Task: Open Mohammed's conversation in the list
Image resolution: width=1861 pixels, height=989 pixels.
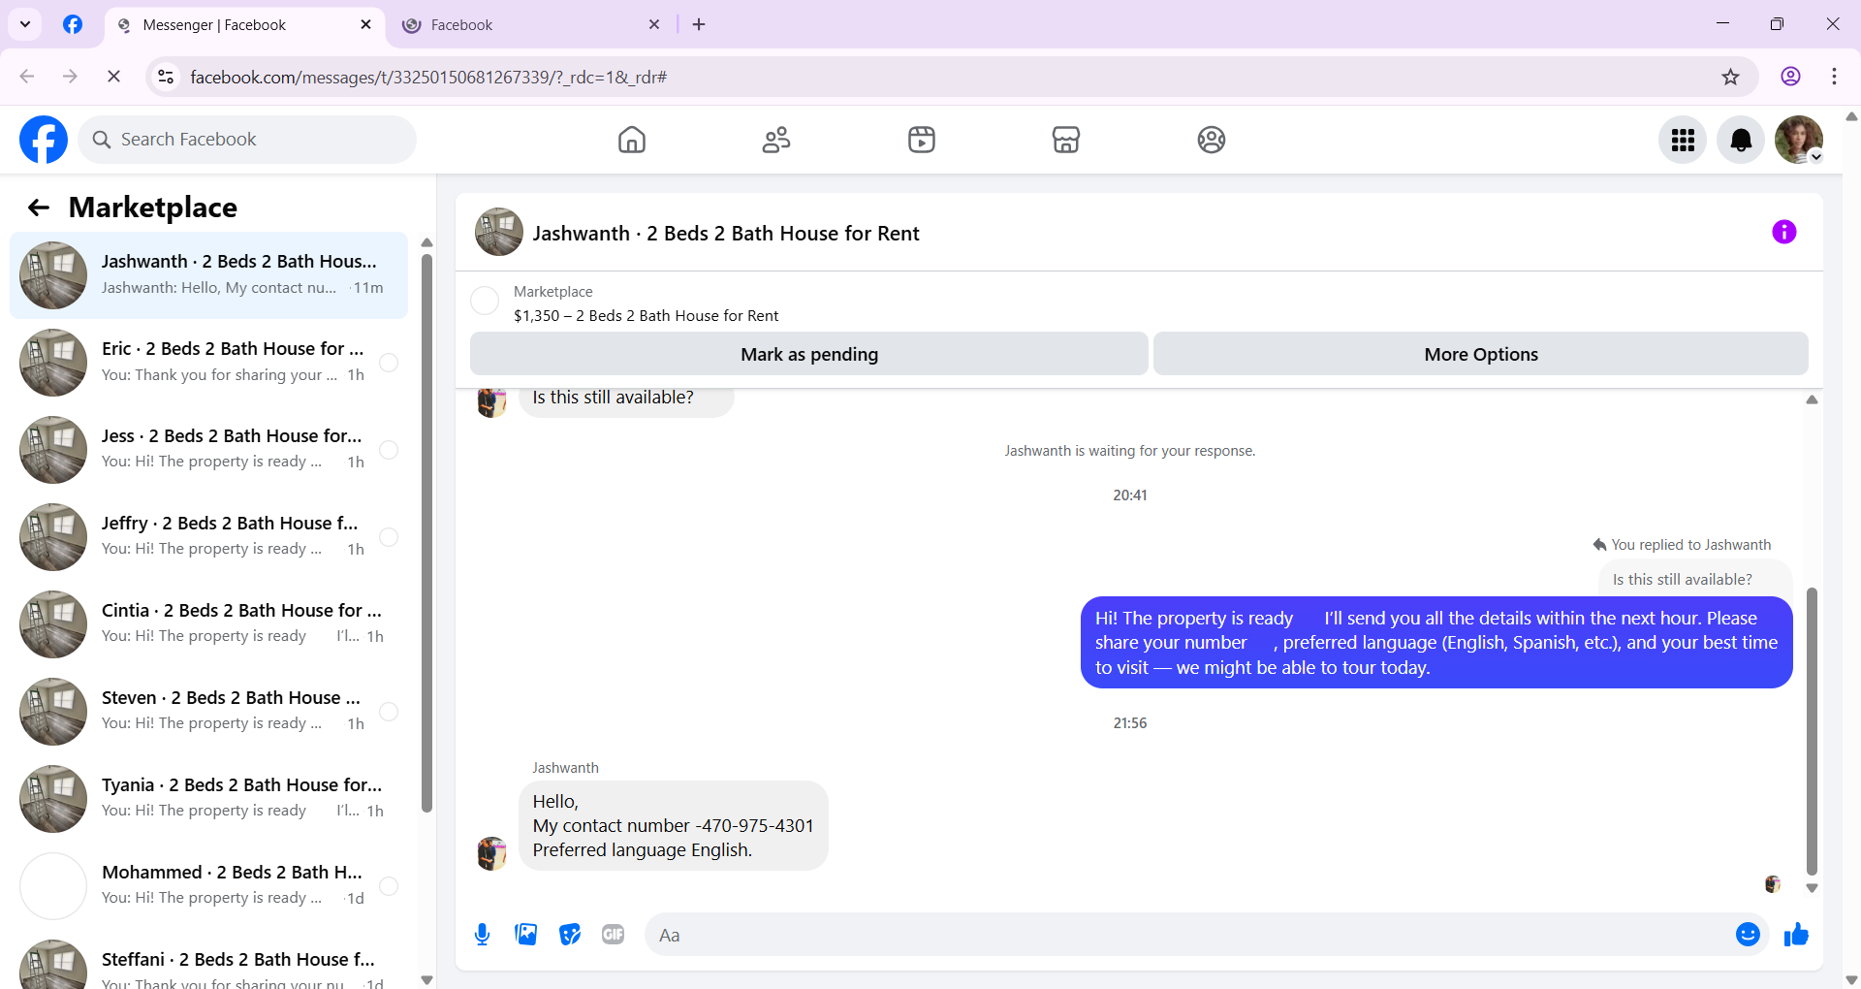Action: [x=208, y=886]
